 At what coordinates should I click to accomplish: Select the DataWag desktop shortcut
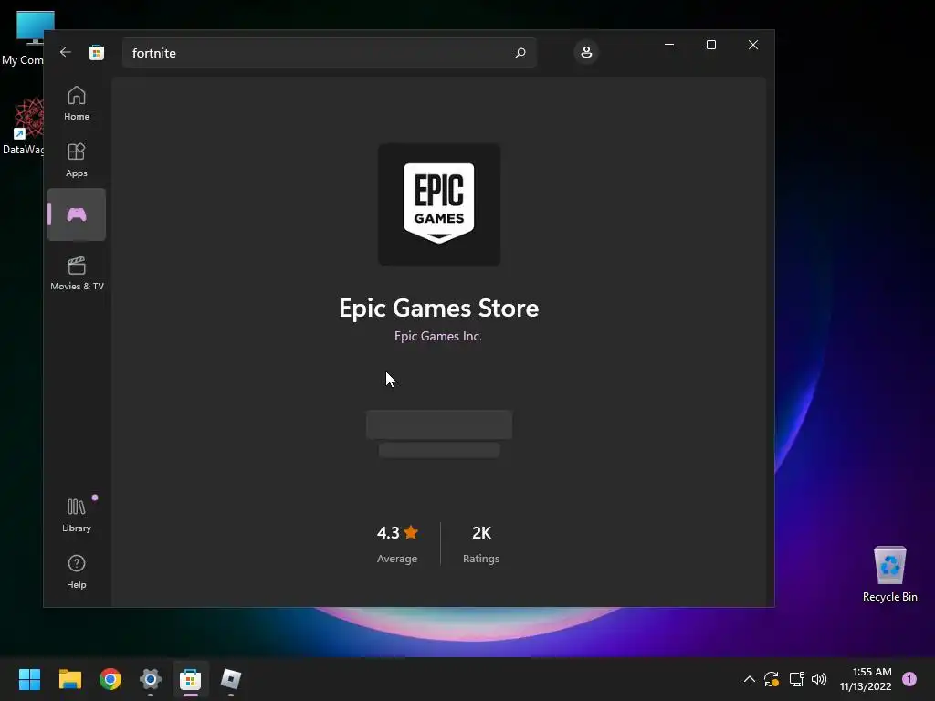[23, 127]
